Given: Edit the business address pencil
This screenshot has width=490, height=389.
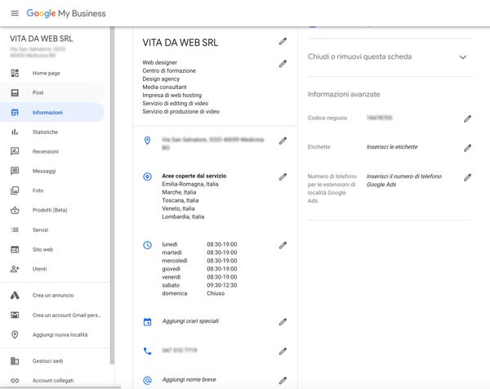Looking at the screenshot, I should tap(283, 141).
